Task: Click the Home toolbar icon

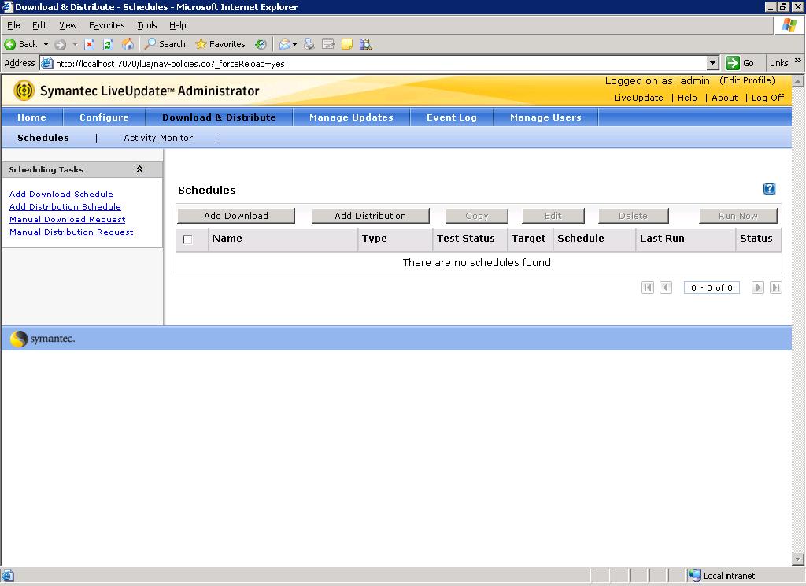Action: click(128, 44)
